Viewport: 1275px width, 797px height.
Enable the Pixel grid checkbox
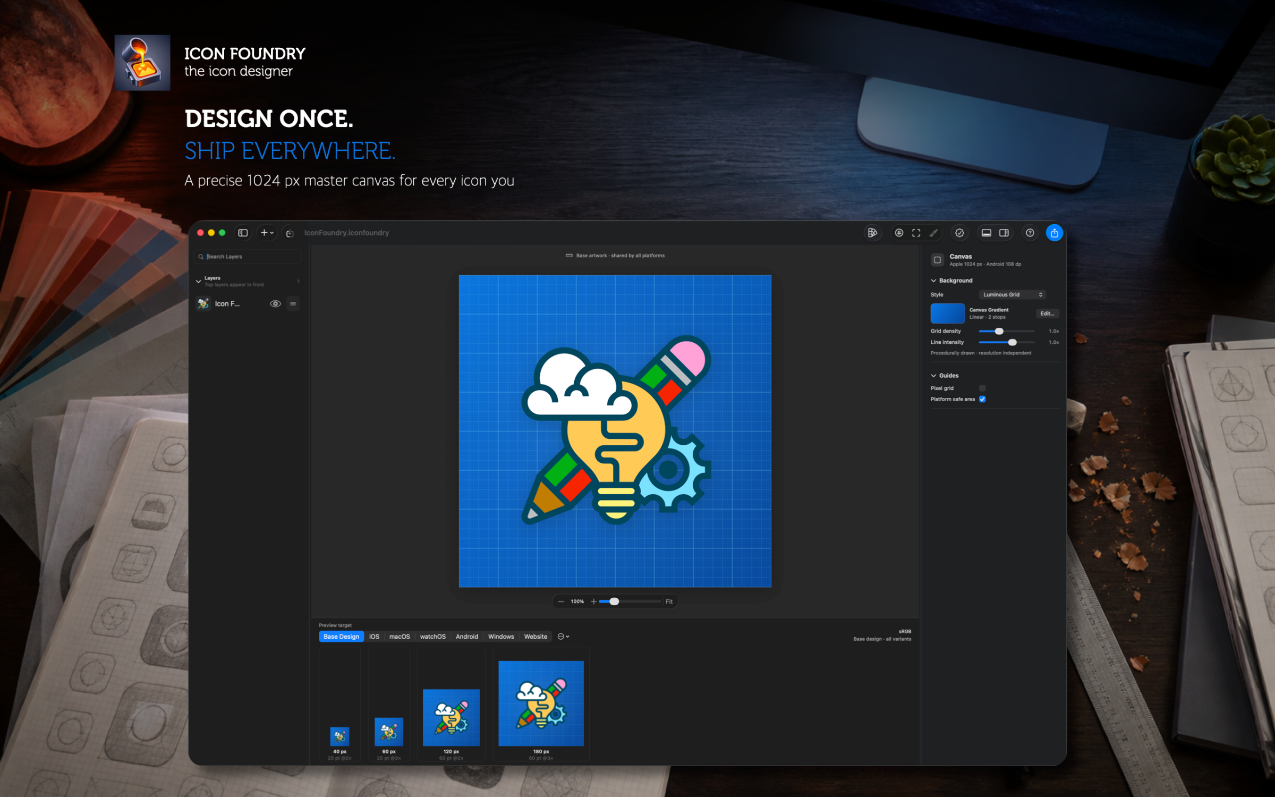pos(982,388)
